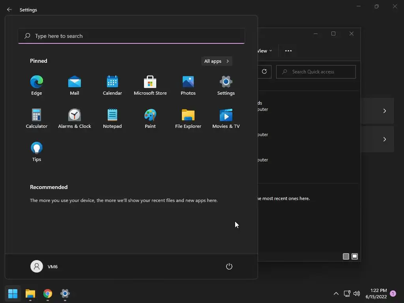The width and height of the screenshot is (404, 303).
Task: Open Settings from pinned apps
Action: [x=226, y=86]
